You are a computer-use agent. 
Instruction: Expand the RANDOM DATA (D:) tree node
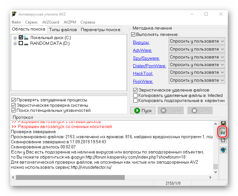click(x=15, y=44)
